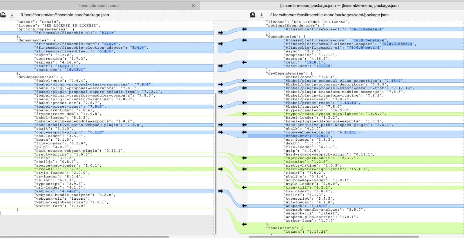Image resolution: width=464 pixels, height=238 pixels.
Task: Close the finsemble-seed : seed tab
Action: click(193, 6)
